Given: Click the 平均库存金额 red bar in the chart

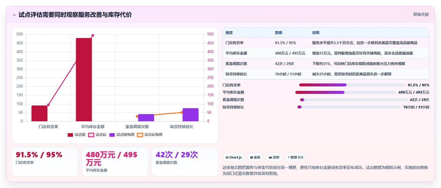Looking at the screenshot, I should [84, 80].
